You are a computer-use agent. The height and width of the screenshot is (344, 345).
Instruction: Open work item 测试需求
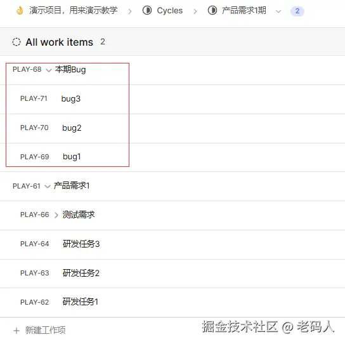pos(79,215)
